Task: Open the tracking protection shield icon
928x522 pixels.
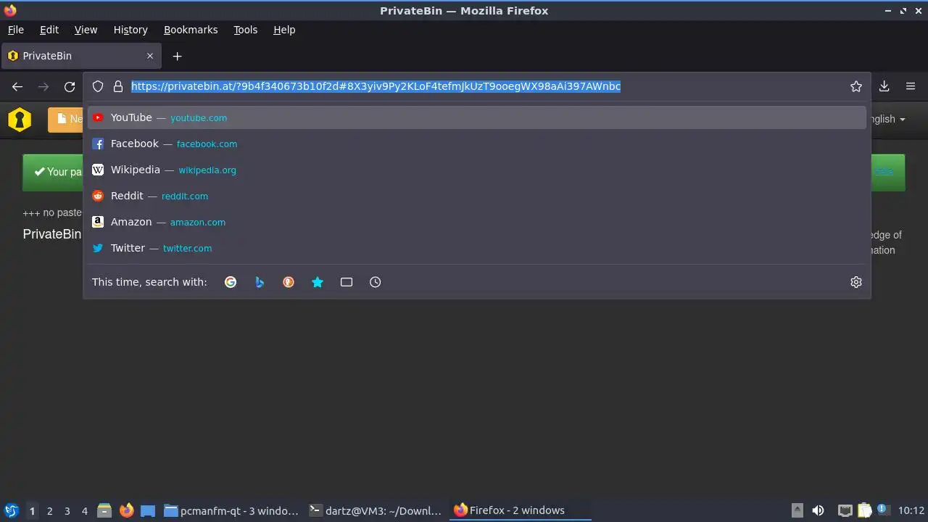Action: pos(98,86)
